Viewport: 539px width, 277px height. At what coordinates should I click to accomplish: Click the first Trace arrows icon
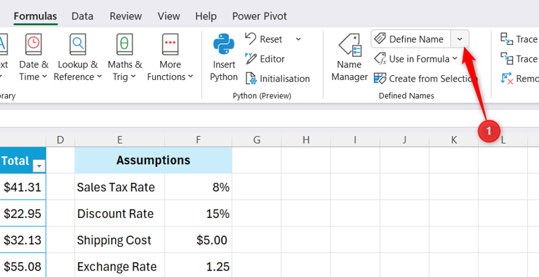coord(507,39)
